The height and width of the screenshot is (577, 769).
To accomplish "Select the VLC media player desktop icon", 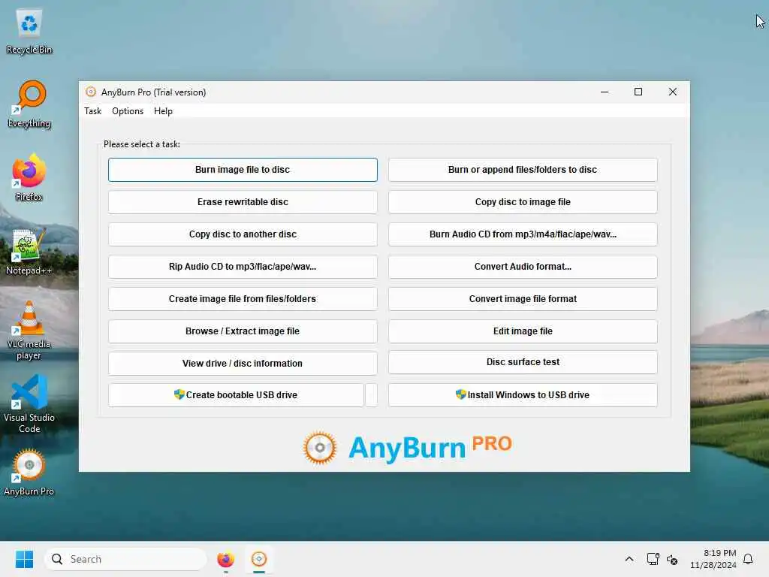I will tap(29, 331).
